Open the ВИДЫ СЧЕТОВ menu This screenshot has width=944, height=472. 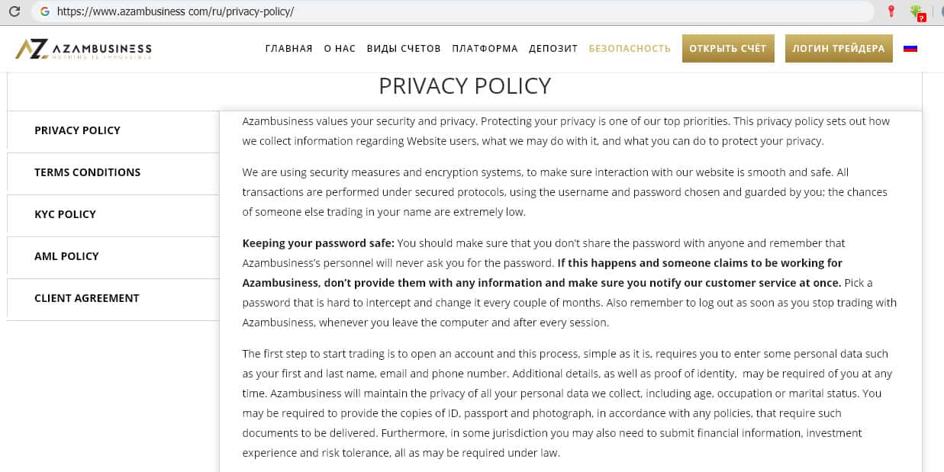click(x=403, y=48)
